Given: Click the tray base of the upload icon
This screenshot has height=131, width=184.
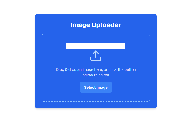Looking at the screenshot, I should [96, 59].
